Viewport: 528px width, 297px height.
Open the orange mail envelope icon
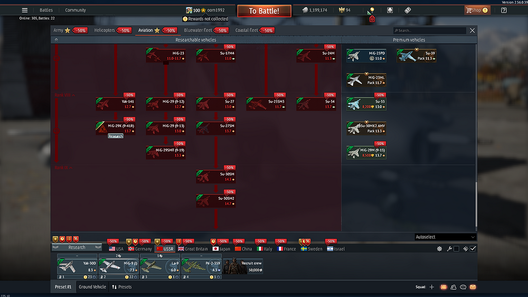click(x=473, y=287)
